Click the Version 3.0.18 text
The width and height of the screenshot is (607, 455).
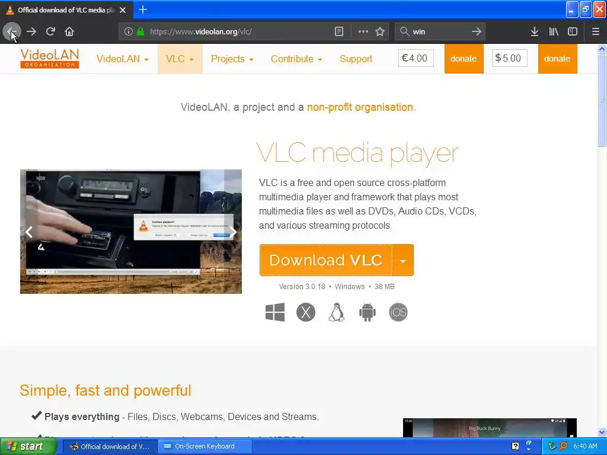tap(302, 287)
